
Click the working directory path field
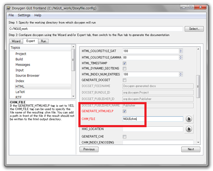click(96, 29)
